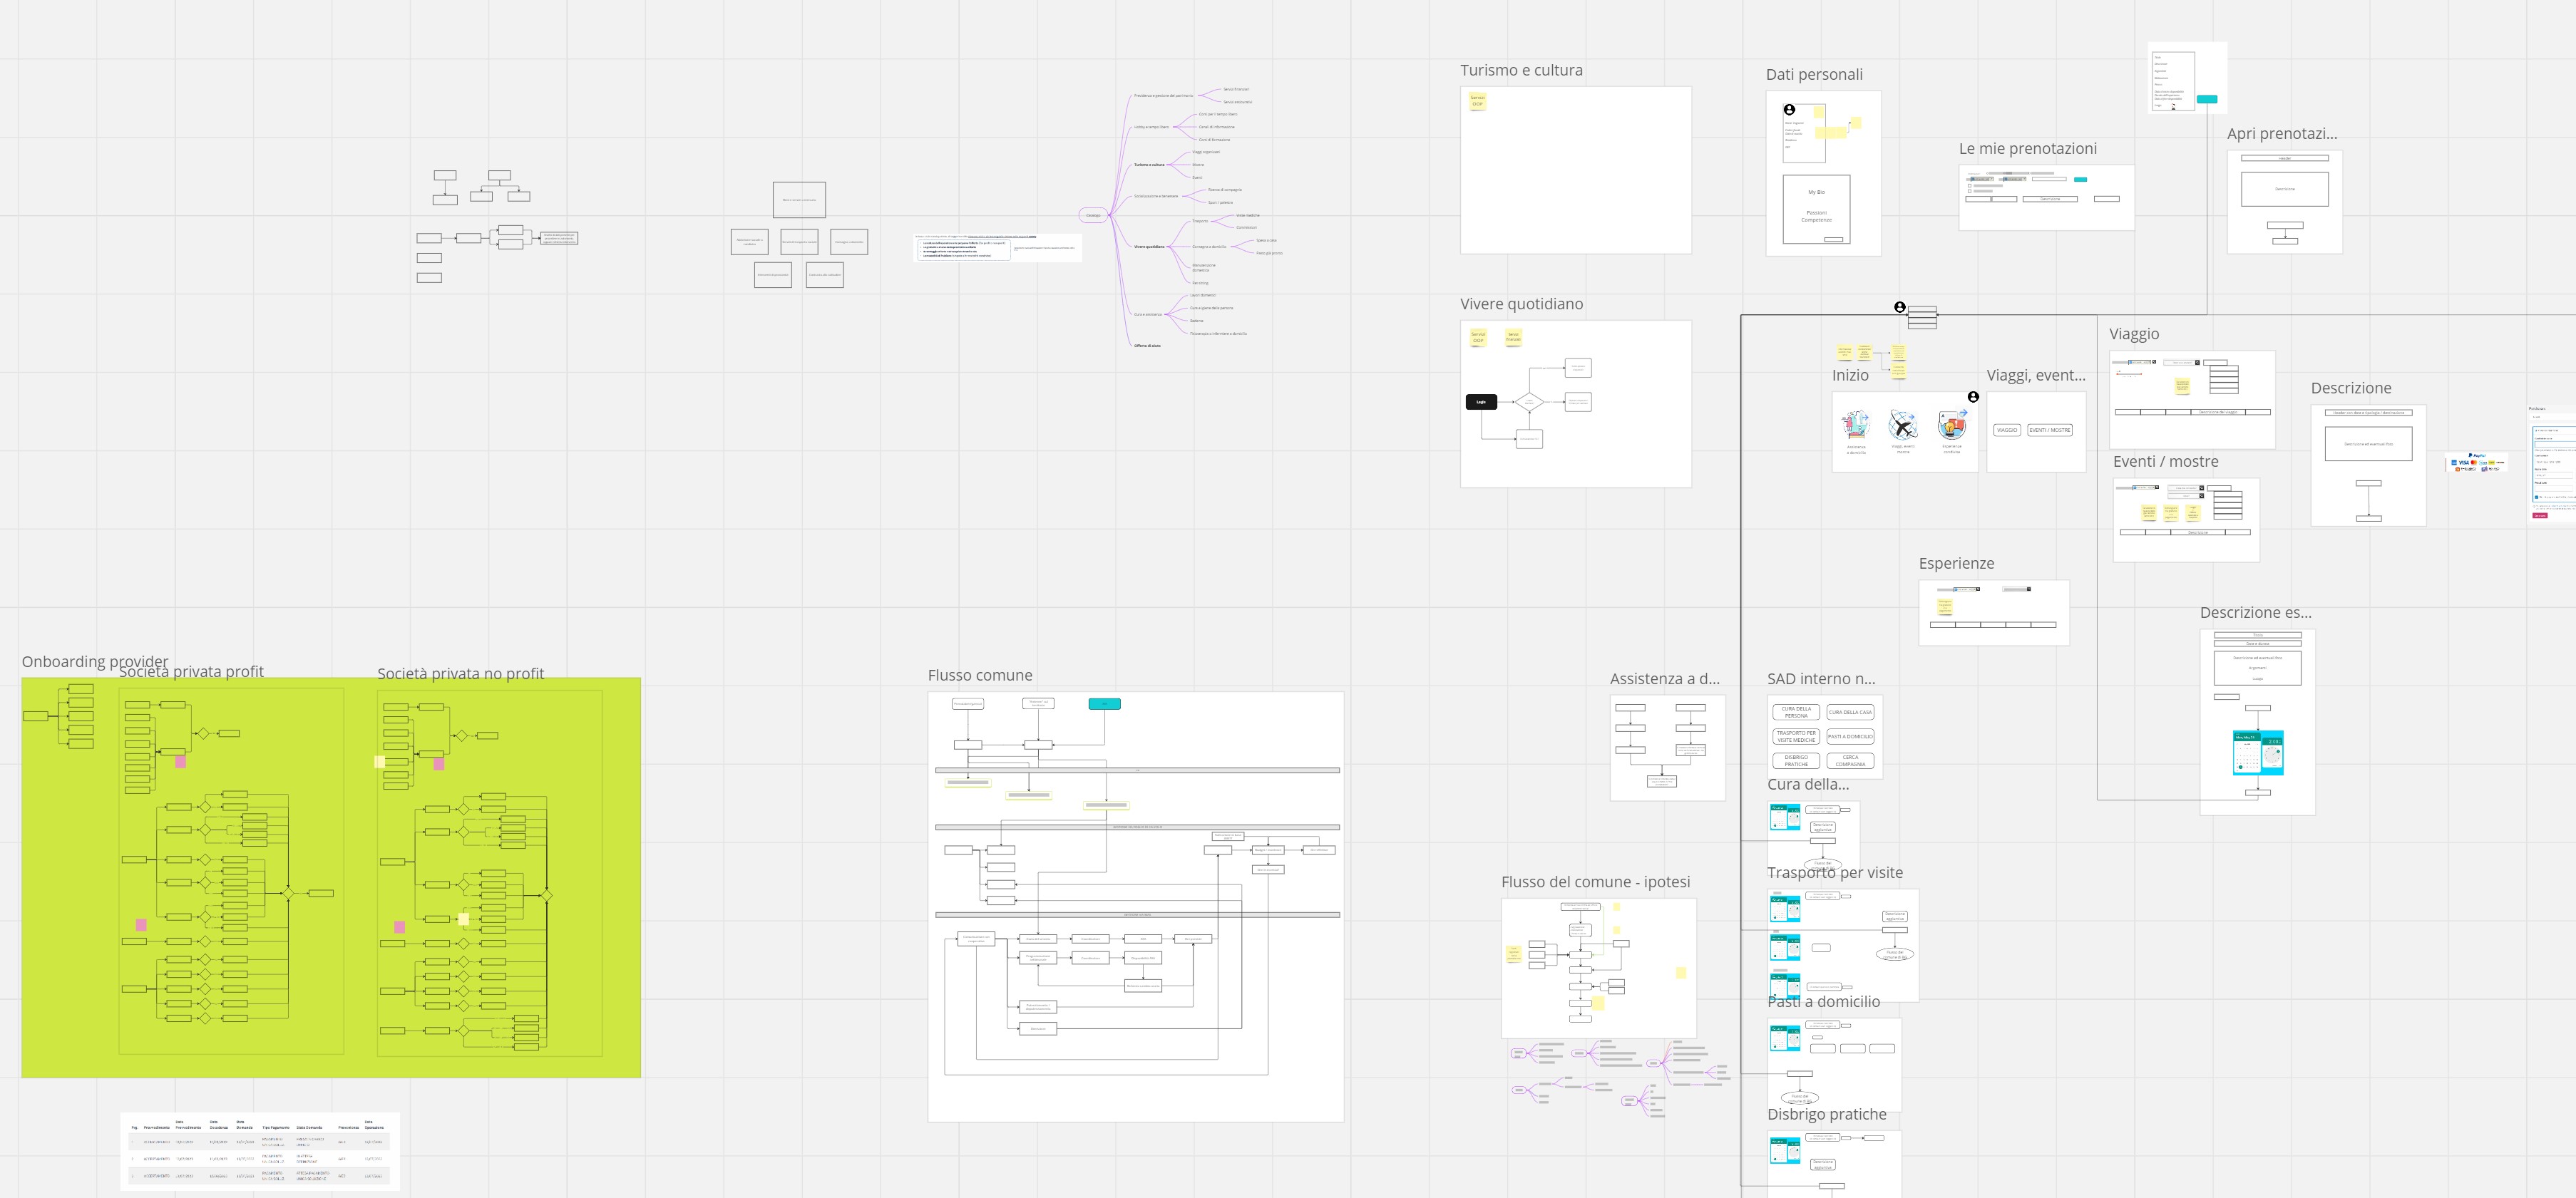
Task: Select the Flusso del comune - ipotesi title
Action: [1595, 882]
